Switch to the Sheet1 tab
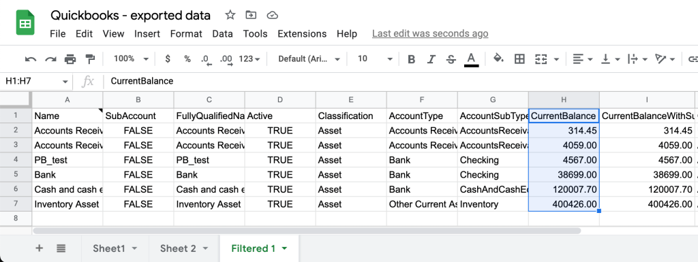Image resolution: width=698 pixels, height=262 pixels. tap(115, 248)
